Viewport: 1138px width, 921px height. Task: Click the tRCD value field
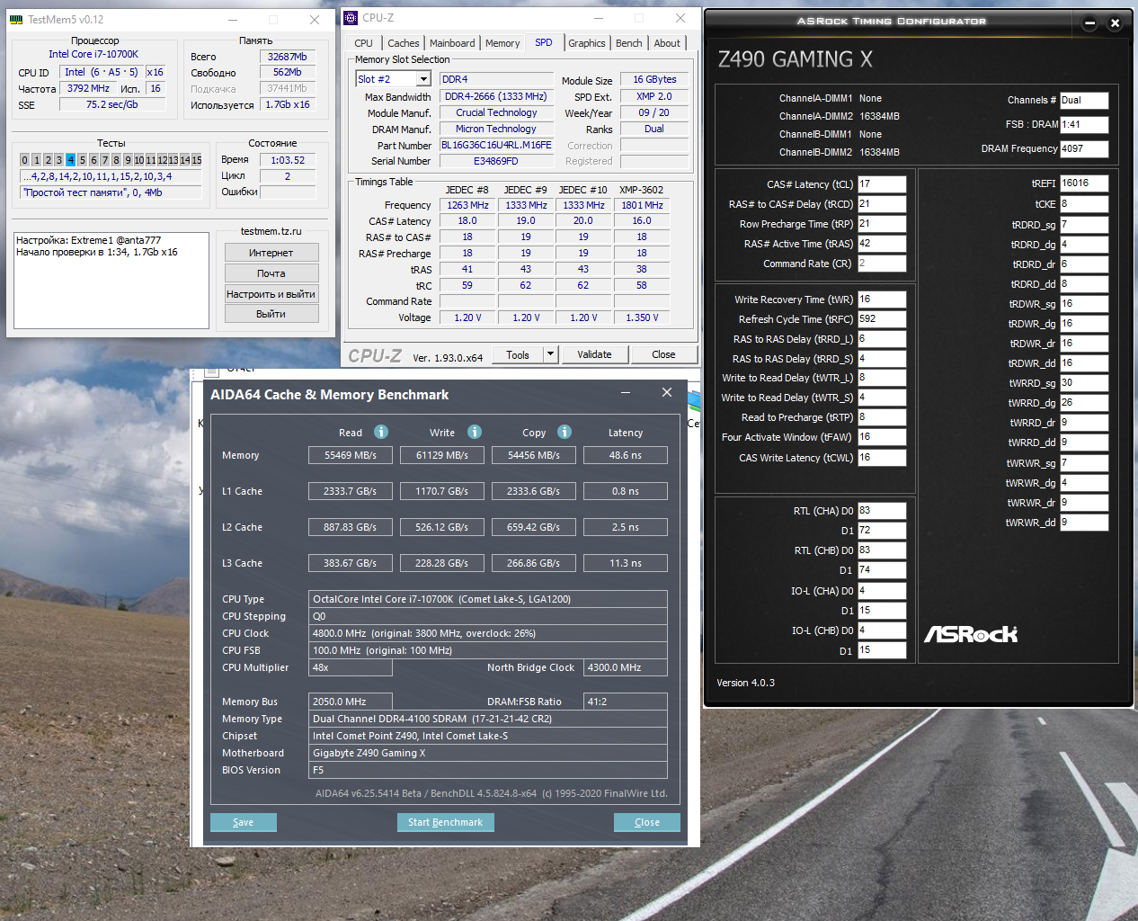pyautogui.click(x=882, y=204)
